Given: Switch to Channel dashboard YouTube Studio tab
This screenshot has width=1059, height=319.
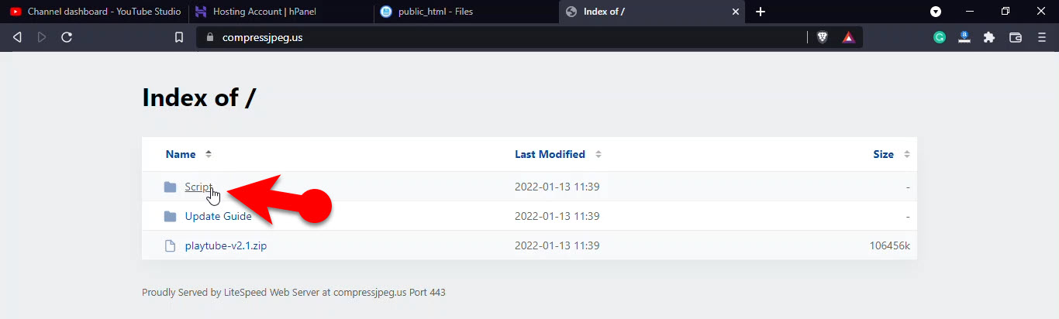Looking at the screenshot, I should pos(93,12).
